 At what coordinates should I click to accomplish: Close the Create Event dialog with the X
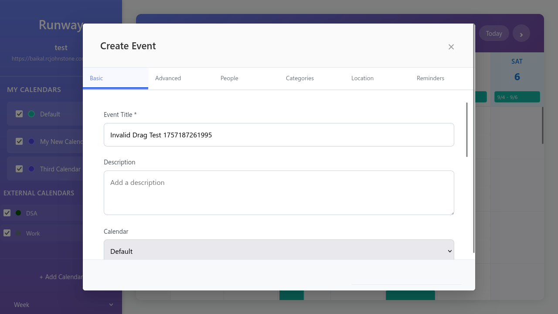(451, 47)
